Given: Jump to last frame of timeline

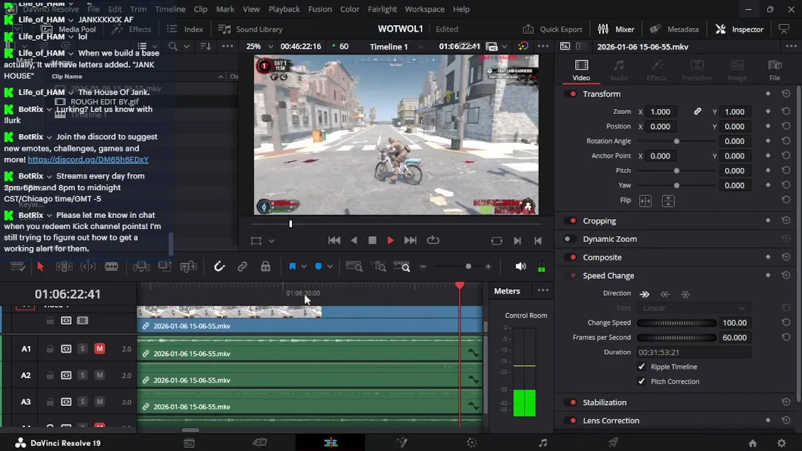Looking at the screenshot, I should pos(410,241).
